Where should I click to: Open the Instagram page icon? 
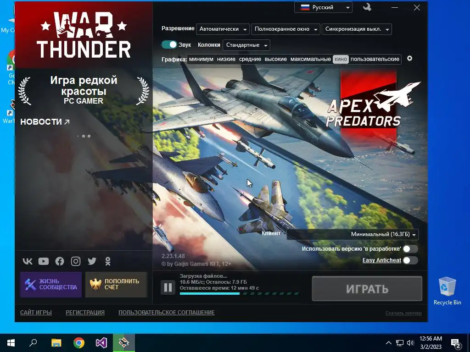[76, 261]
